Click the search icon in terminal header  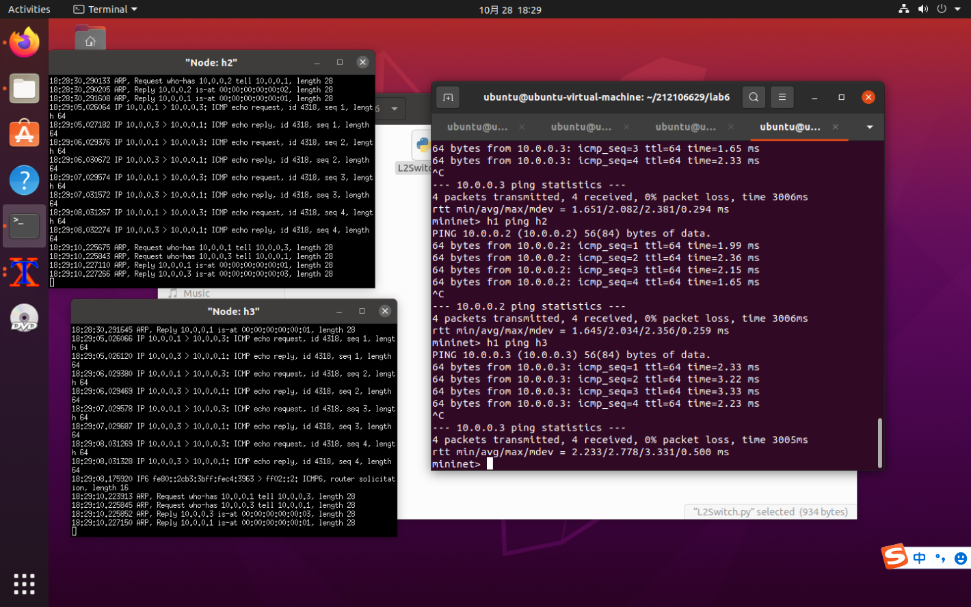tap(754, 97)
